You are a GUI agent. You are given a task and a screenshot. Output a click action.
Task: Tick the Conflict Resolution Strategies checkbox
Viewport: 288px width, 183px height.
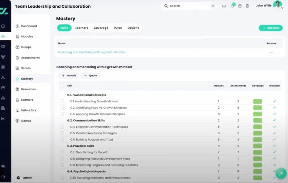pos(62,133)
